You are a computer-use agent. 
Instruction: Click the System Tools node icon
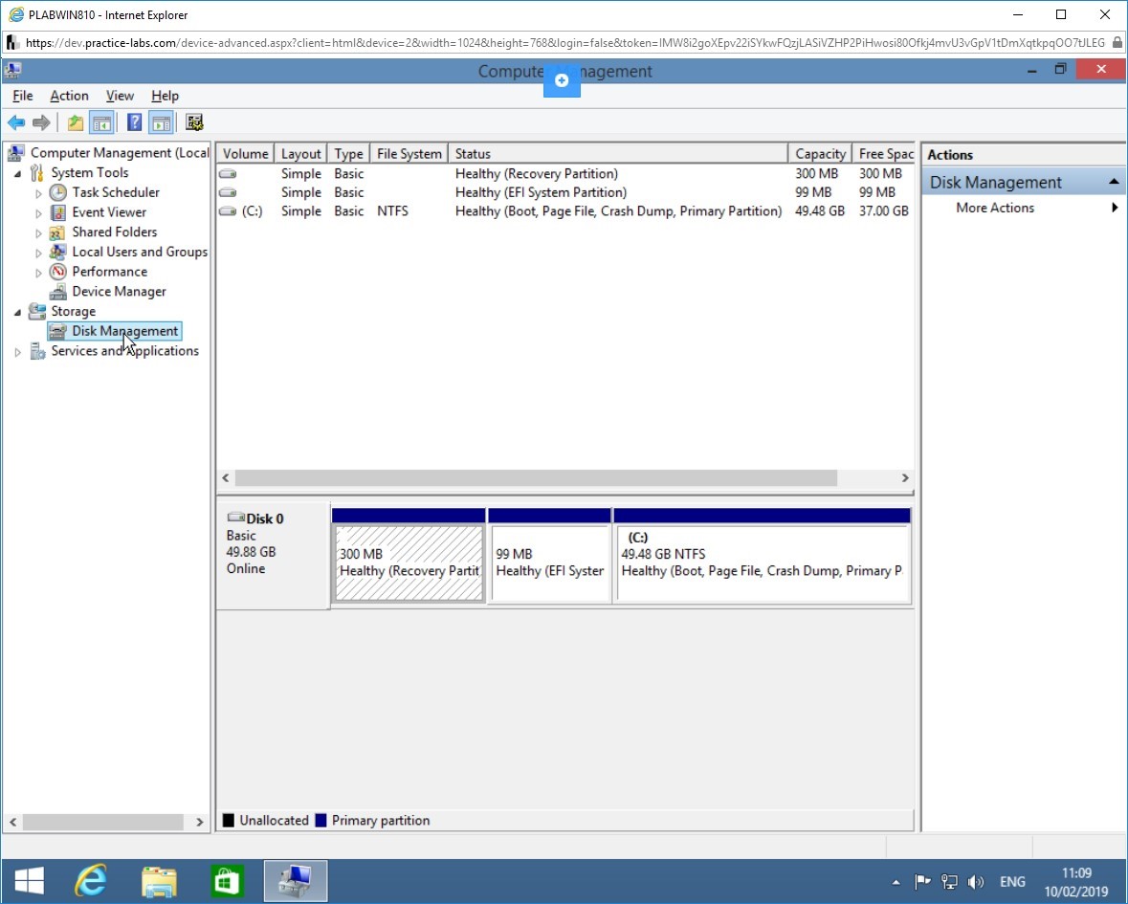(36, 172)
